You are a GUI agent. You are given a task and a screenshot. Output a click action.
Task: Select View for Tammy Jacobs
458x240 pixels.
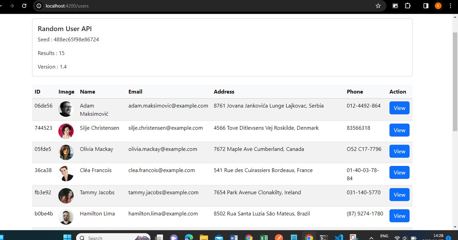click(x=399, y=195)
